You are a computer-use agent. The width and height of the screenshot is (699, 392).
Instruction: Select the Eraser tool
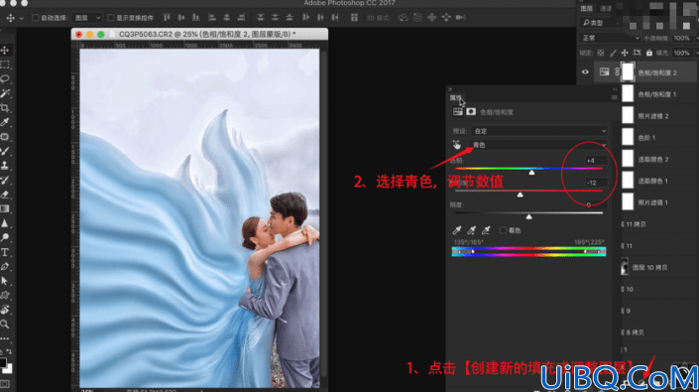point(5,195)
